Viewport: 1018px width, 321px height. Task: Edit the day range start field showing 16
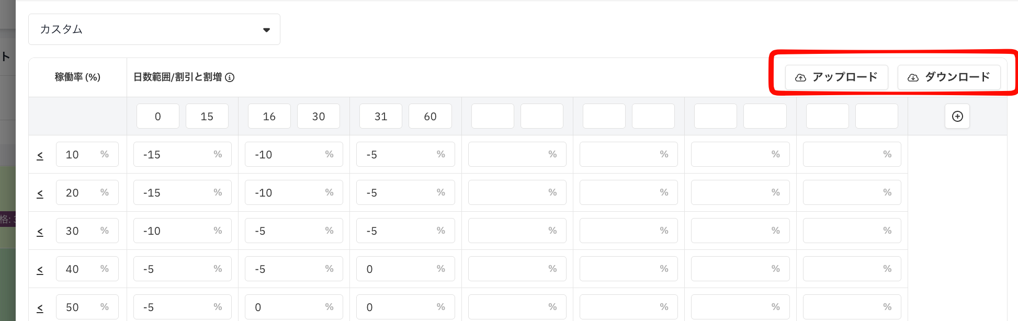point(269,116)
